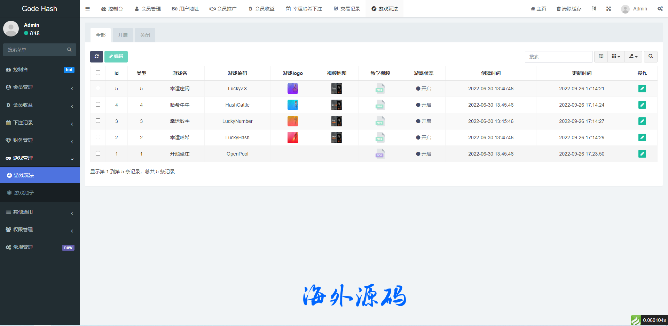Click edit icon for LuckyZX row
The image size is (668, 326).
[642, 89]
